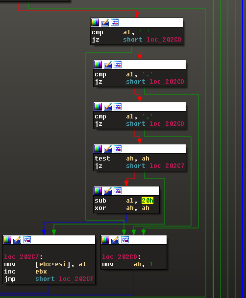Select the mov [ebx+esi], al instruction
Screen dimensions: 246x298
tap(45, 264)
